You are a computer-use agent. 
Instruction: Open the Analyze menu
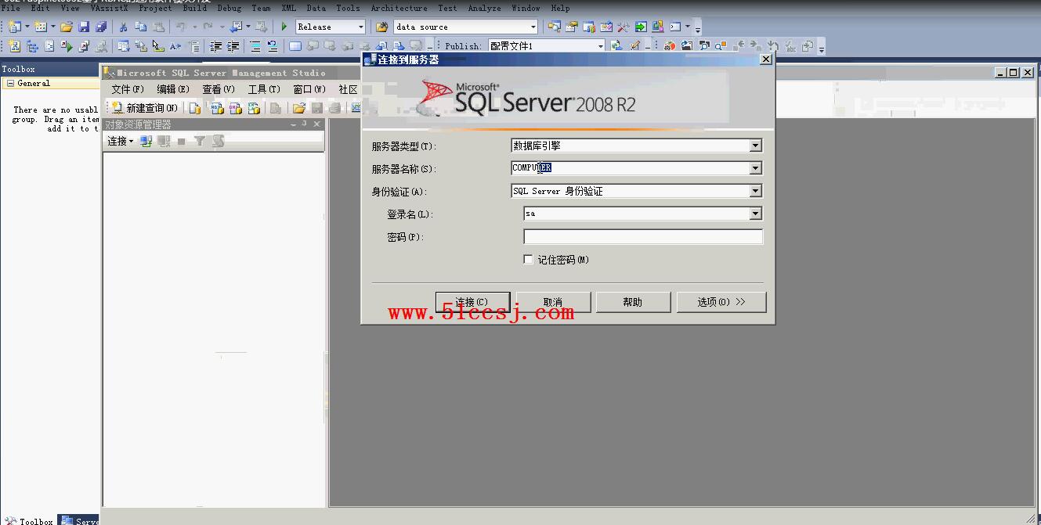[x=484, y=8]
